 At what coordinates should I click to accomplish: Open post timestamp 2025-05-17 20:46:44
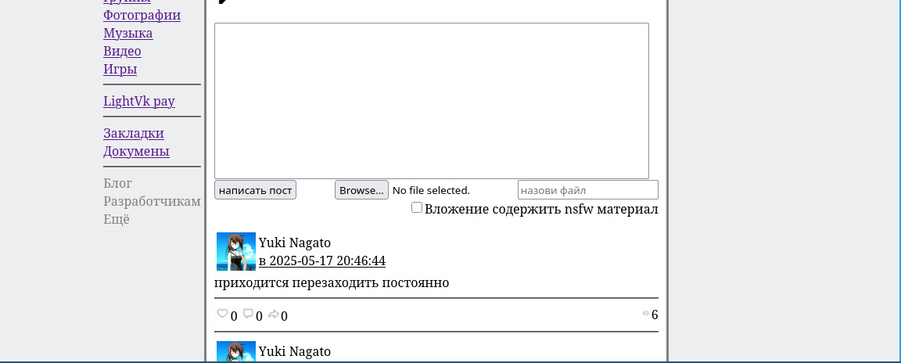pos(321,261)
